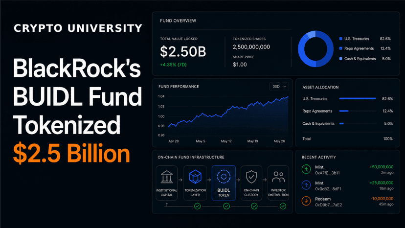Click the Fund Overview section header
The height and width of the screenshot is (228, 405).
(x=178, y=21)
